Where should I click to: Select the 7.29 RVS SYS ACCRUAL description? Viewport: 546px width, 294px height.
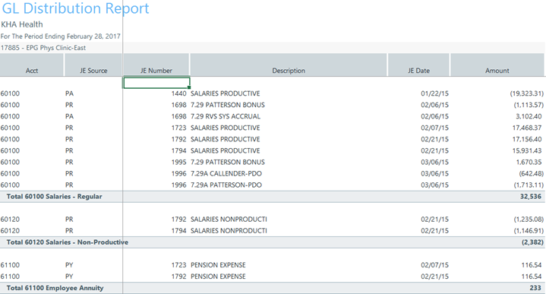[x=226, y=116]
